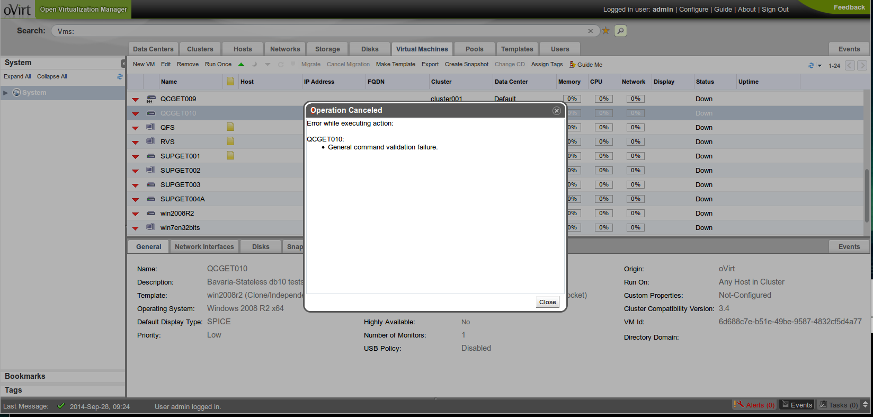Clear the search field with the X icon
Image resolution: width=873 pixels, height=417 pixels.
coord(590,31)
